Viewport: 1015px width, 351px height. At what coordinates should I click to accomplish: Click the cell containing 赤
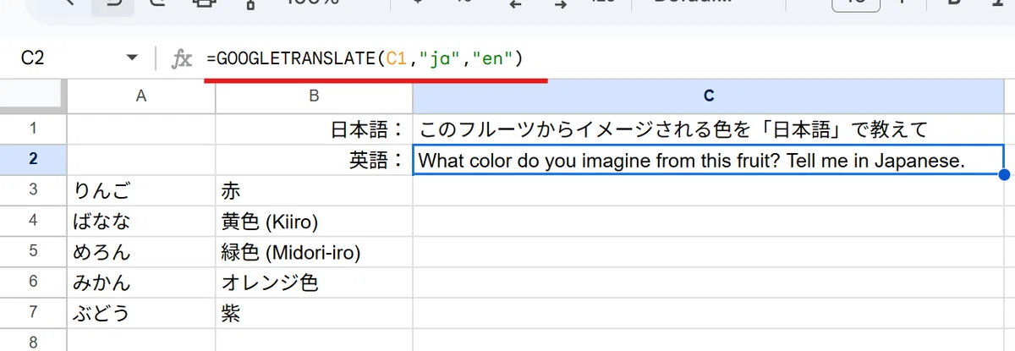pos(314,189)
